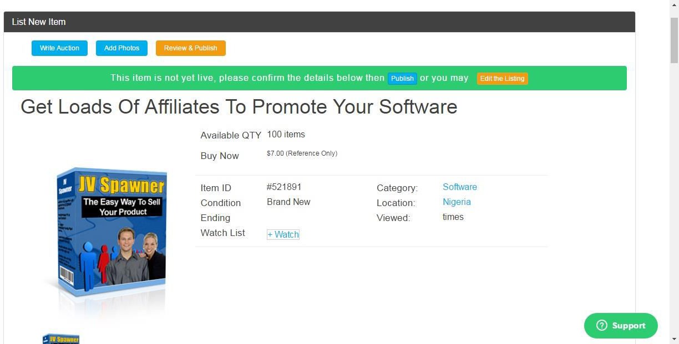Click the vertical scrollbar thumb
This screenshot has height=344, width=679.
pos(674,39)
